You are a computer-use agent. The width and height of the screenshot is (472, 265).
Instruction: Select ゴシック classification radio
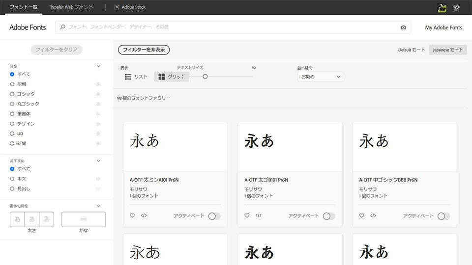point(12,94)
